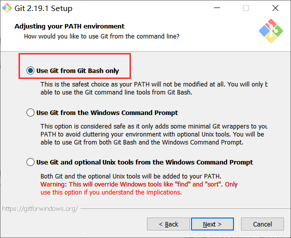Screen dimensions: 291x238
Task: Click the 'Windows Command Prompt' option label text
Action: point(107,112)
